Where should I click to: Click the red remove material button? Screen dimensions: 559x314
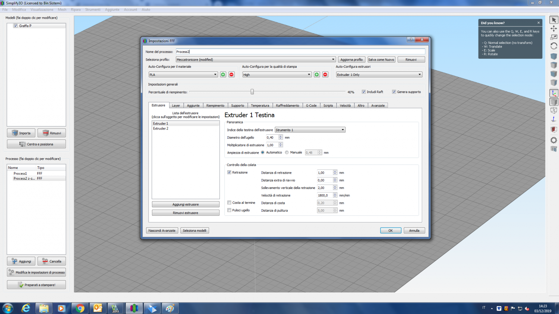click(x=231, y=75)
